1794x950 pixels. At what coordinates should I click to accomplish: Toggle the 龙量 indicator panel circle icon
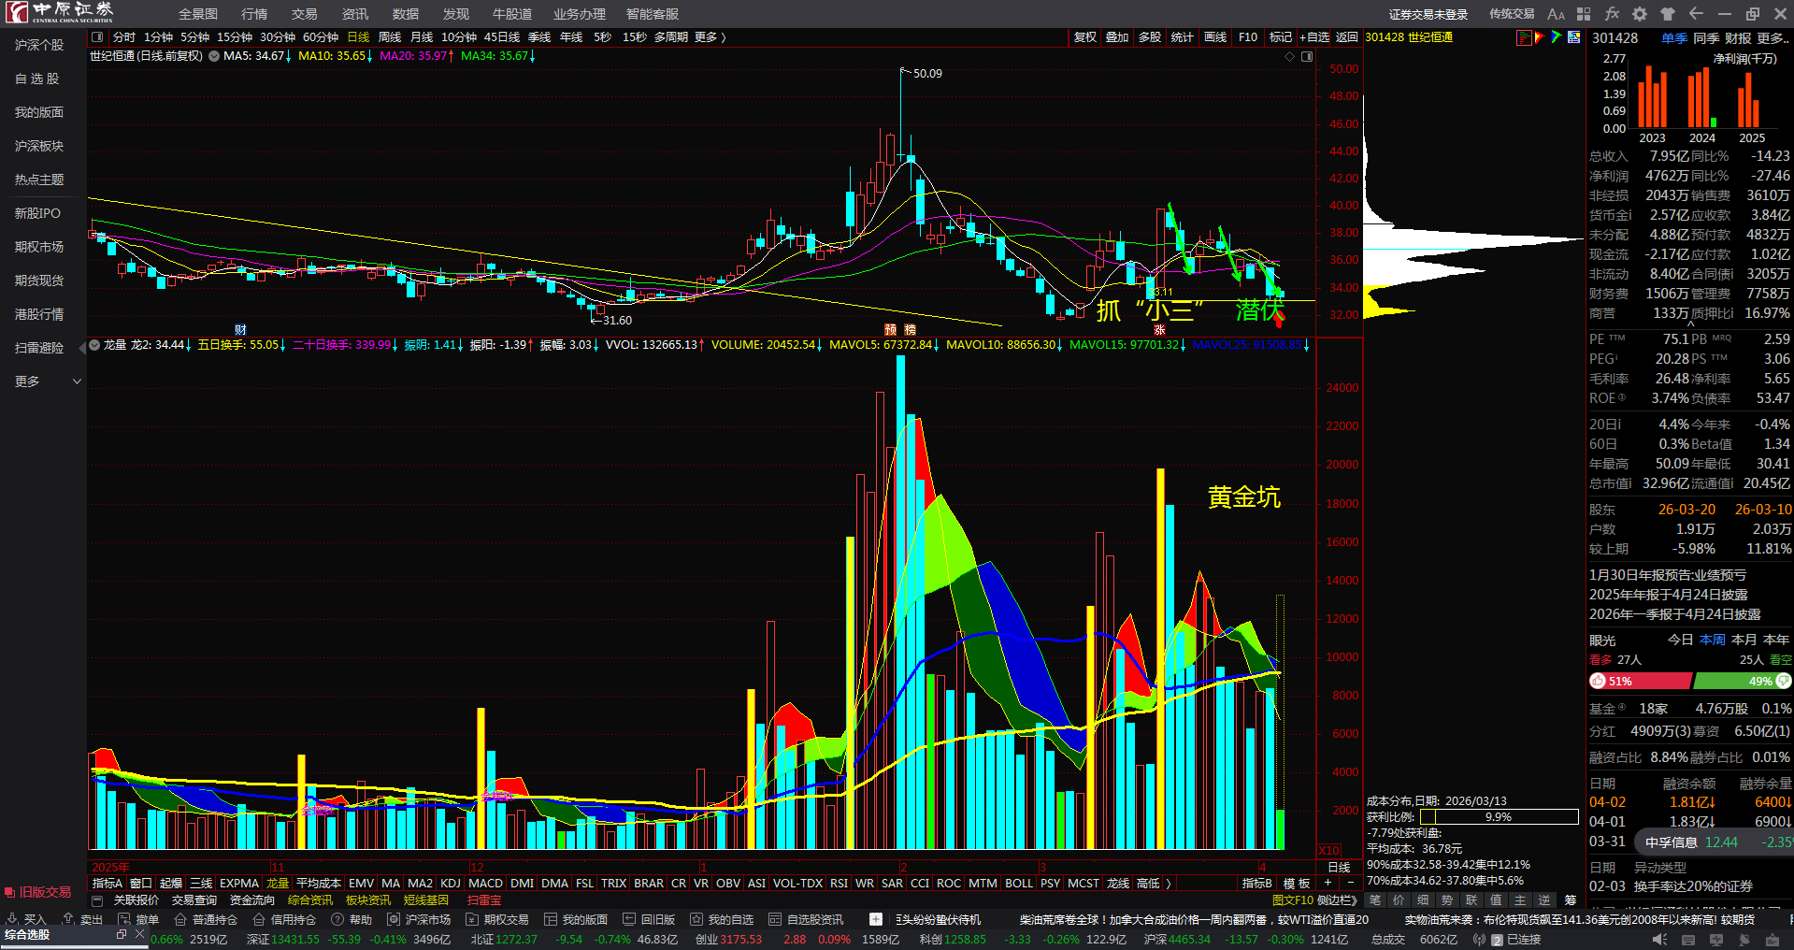[x=94, y=345]
